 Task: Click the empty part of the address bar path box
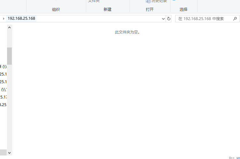pyautogui.click(x=98, y=19)
